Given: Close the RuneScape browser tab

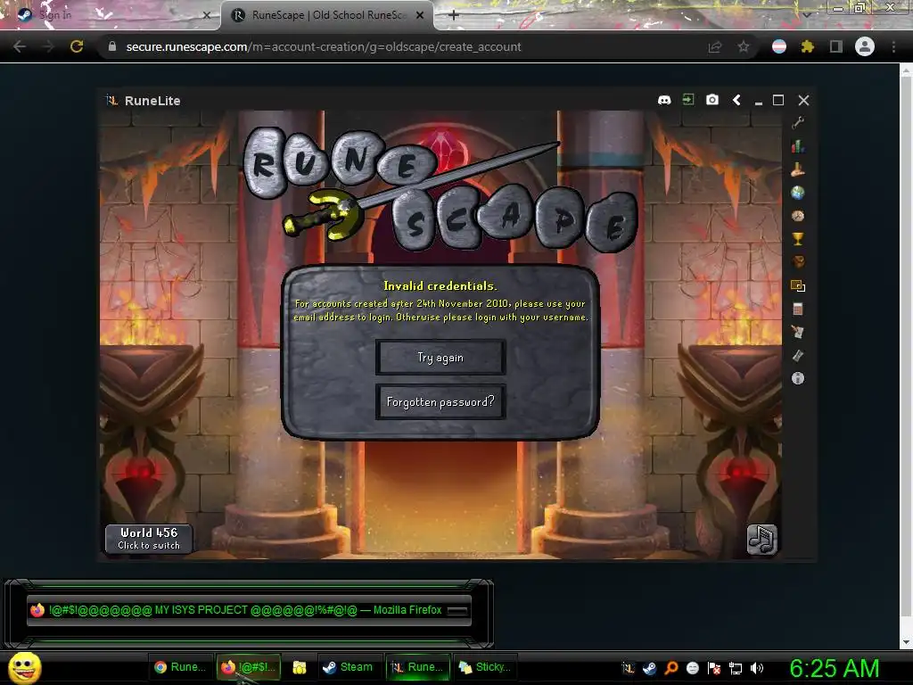Looking at the screenshot, I should [420, 15].
